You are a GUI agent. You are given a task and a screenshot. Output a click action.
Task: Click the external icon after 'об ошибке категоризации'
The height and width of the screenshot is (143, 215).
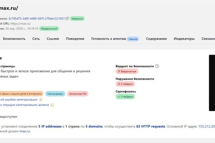coord(41,99)
